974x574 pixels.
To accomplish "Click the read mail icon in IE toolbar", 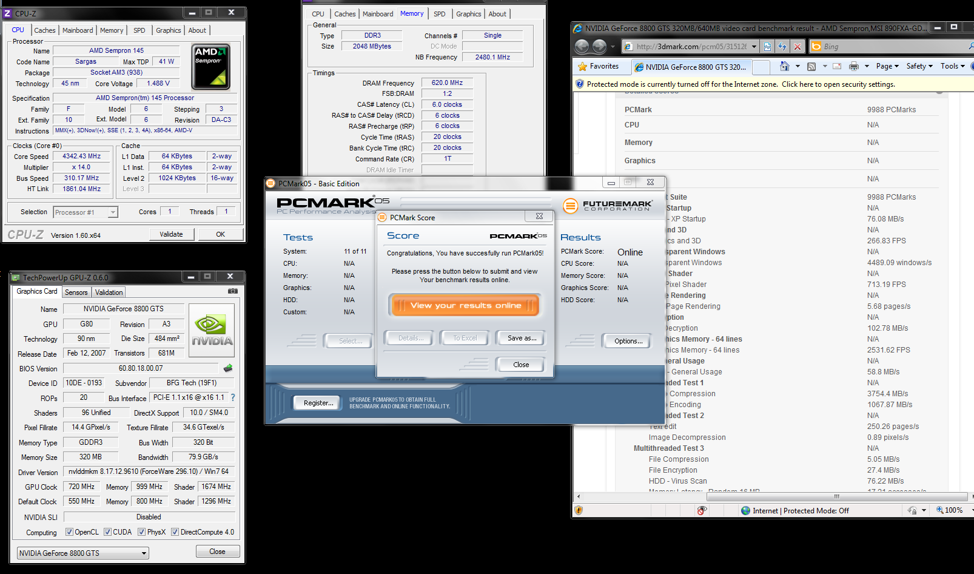I will pyautogui.click(x=837, y=66).
